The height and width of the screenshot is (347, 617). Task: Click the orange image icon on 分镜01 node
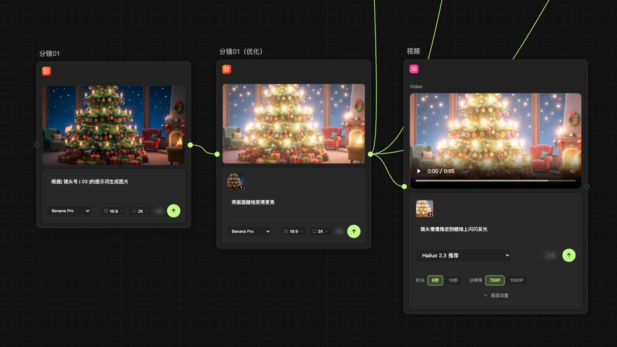click(x=46, y=71)
